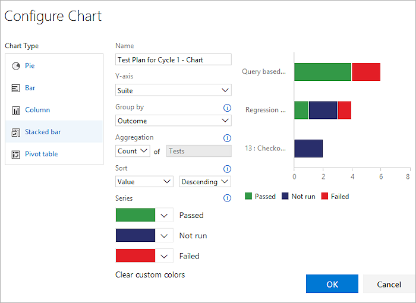Pick the Column chart icon
Viewport: 416px width, 303px height.
coord(15,110)
